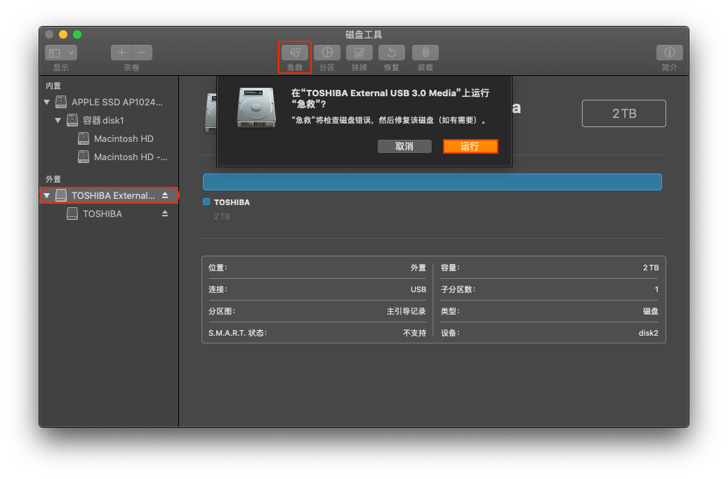Screen dimensions: 728x479
Task: Select the TOSHIBA volume in sidebar
Action: [x=102, y=214]
